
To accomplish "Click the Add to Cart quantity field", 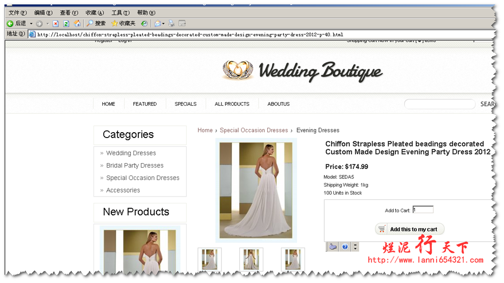I will [x=423, y=210].
